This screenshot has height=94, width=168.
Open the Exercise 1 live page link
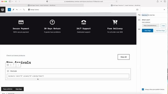click(x=145, y=15)
